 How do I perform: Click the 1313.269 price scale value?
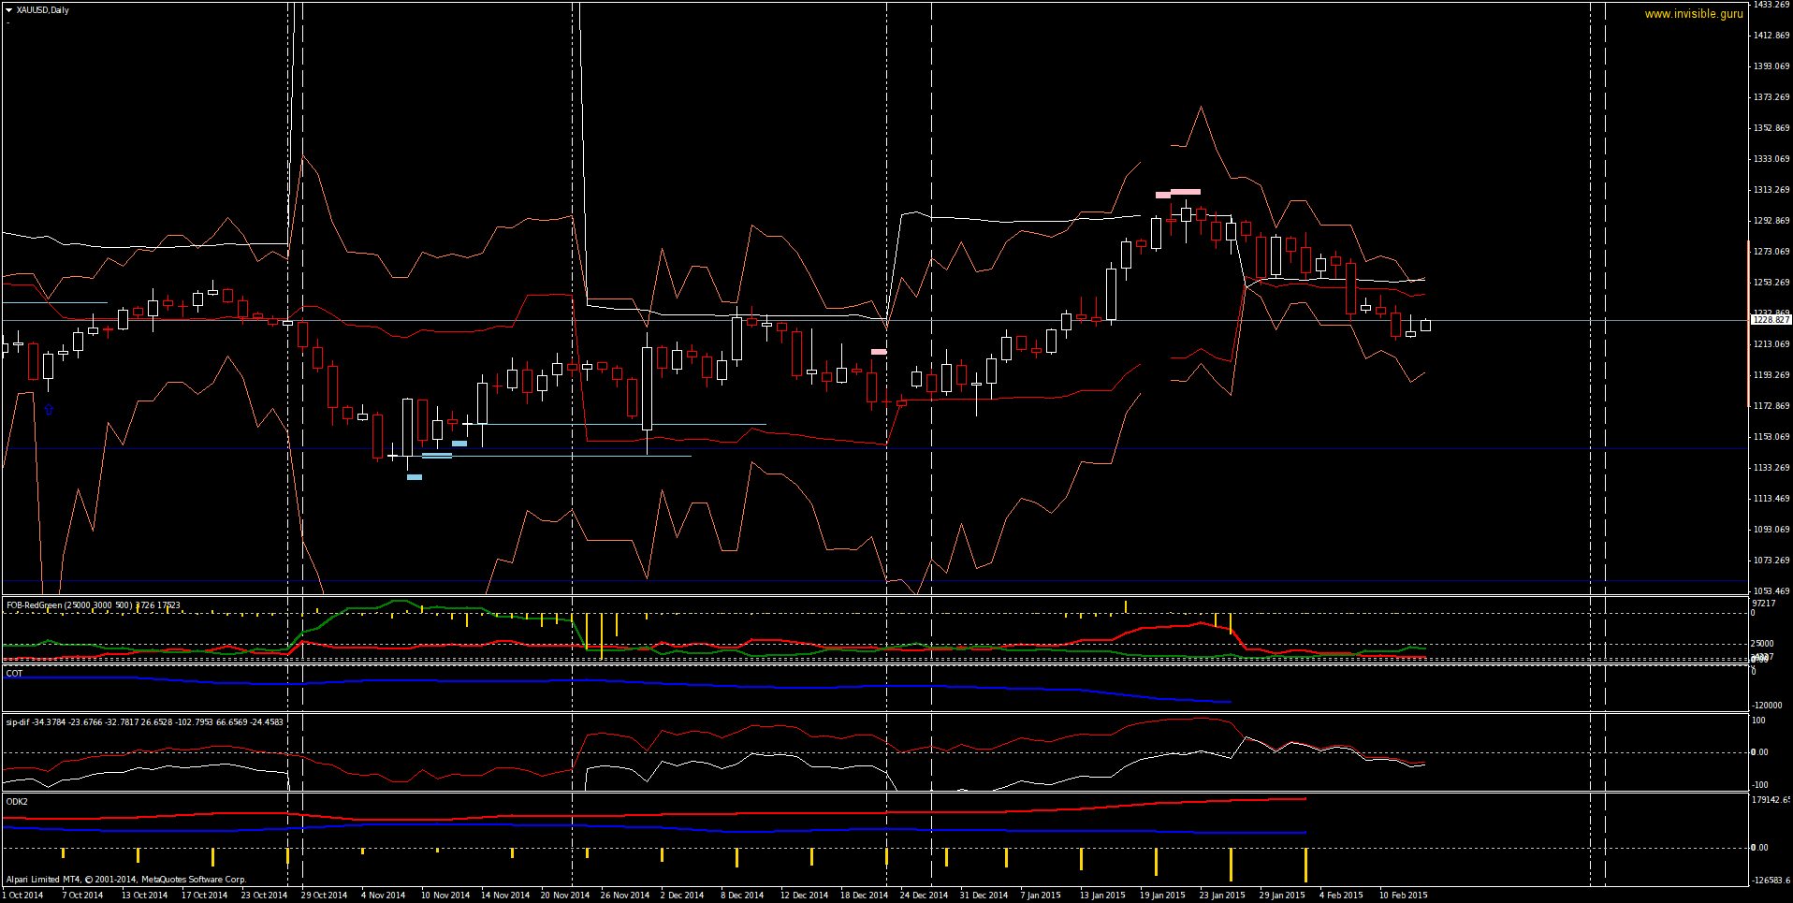pos(1771,190)
